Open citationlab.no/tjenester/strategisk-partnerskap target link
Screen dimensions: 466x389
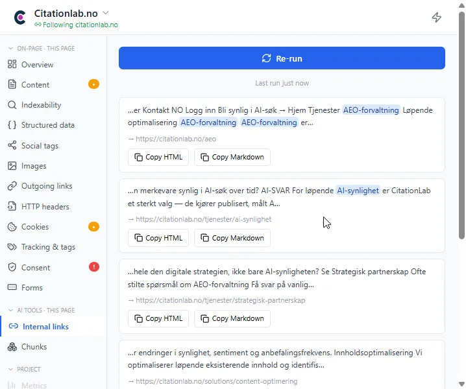point(220,300)
